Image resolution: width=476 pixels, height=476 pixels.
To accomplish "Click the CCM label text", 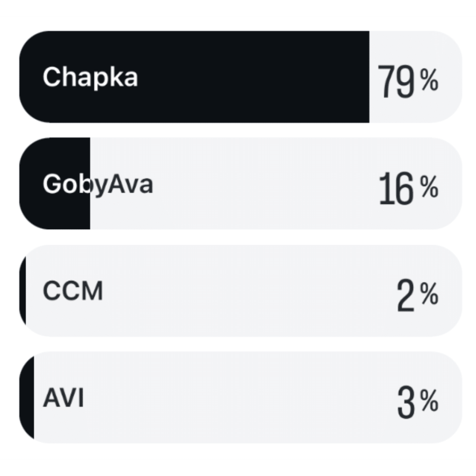I will (x=73, y=291).
